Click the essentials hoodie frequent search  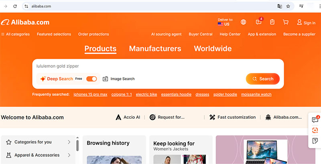pos(176,95)
